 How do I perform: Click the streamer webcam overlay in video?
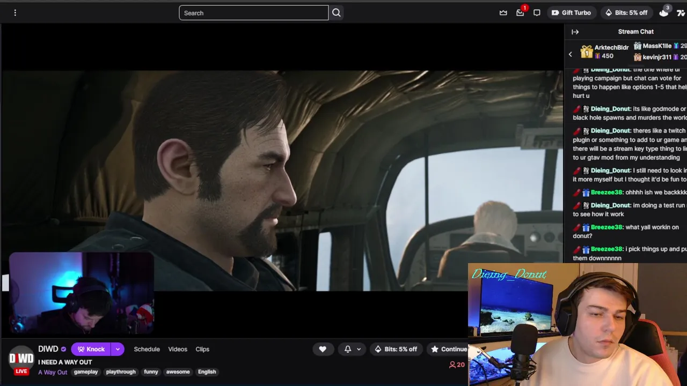(82, 293)
